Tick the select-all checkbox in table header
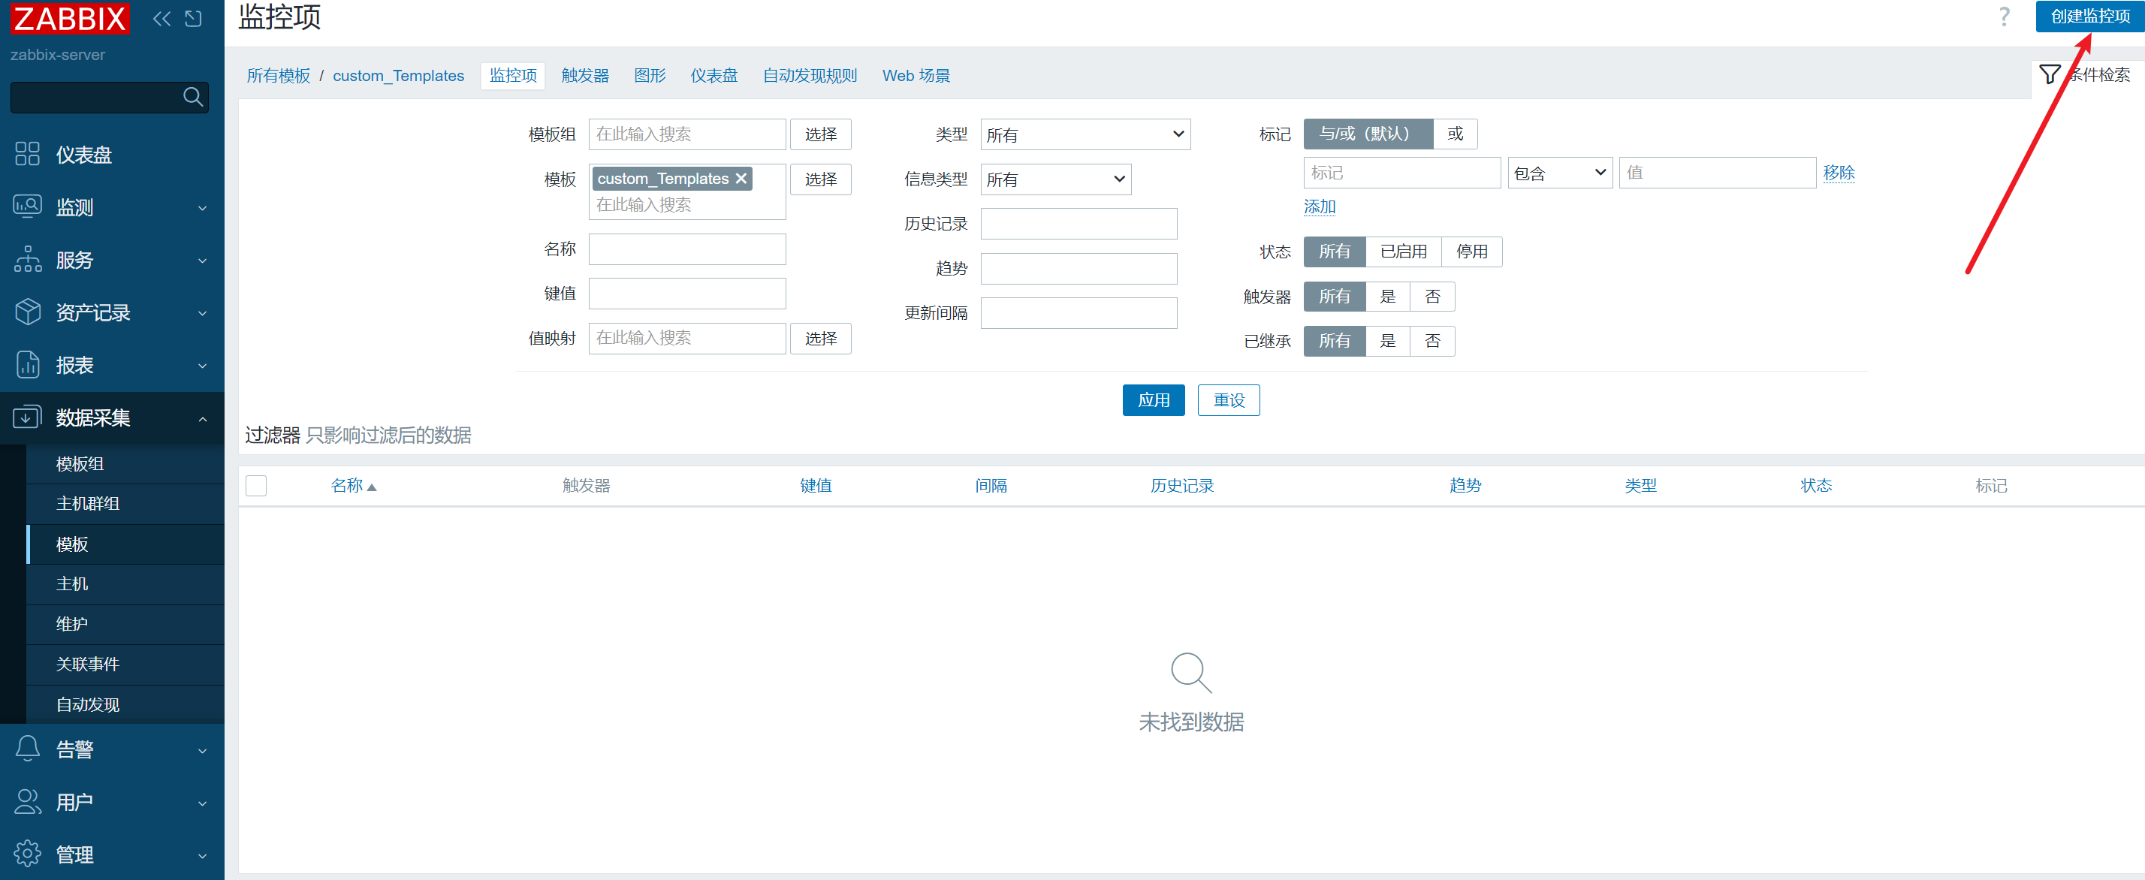 click(256, 485)
